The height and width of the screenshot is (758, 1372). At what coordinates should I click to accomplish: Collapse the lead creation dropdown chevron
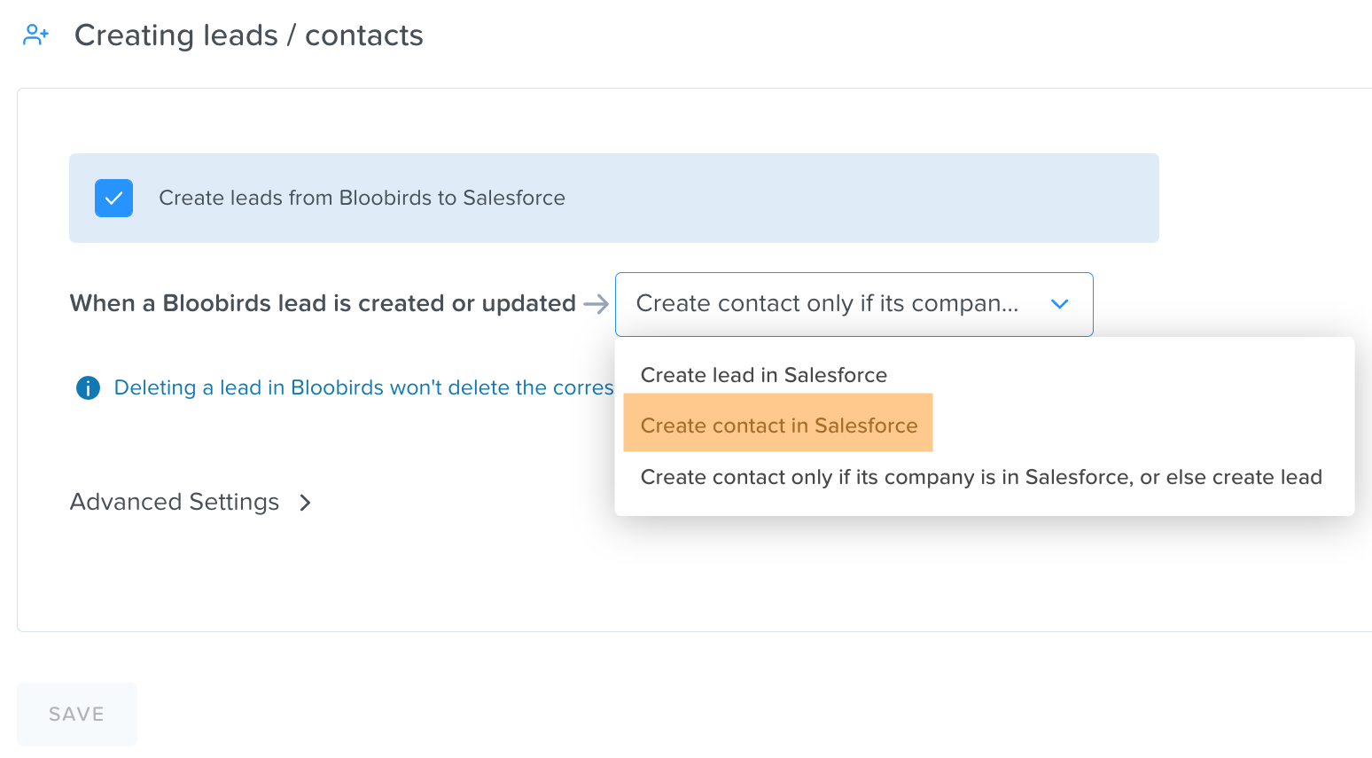coord(1059,304)
